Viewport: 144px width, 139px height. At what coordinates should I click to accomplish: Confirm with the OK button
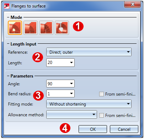click(93, 129)
